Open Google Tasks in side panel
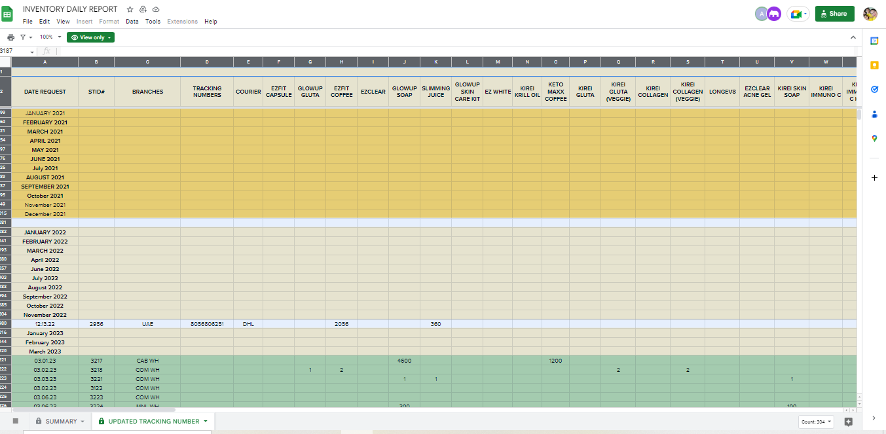886x434 pixels. coord(874,90)
